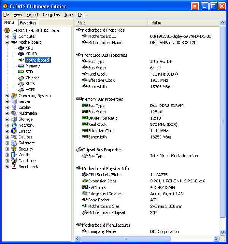The height and width of the screenshot is (244, 228).
Task: Click the horizontal scrollbar left arrow
Action: [x=78, y=238]
